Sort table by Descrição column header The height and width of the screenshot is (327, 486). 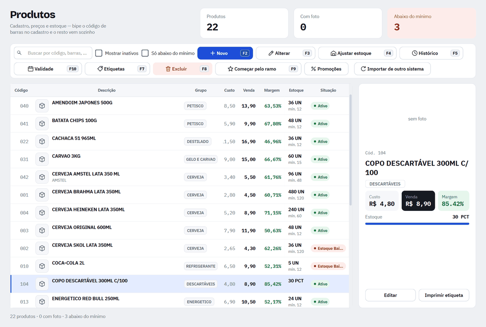(x=107, y=90)
